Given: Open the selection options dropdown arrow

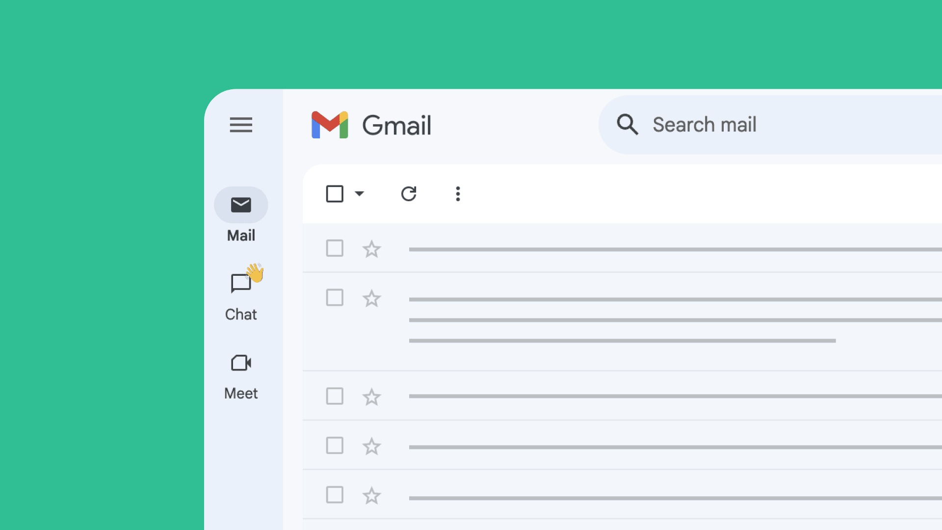Looking at the screenshot, I should pos(360,194).
